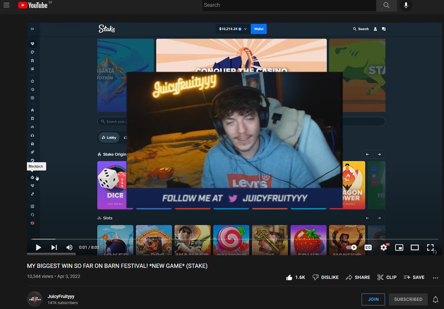Click the Conquer the Casino banner
Viewport: 444px width, 309px height.
(x=241, y=55)
